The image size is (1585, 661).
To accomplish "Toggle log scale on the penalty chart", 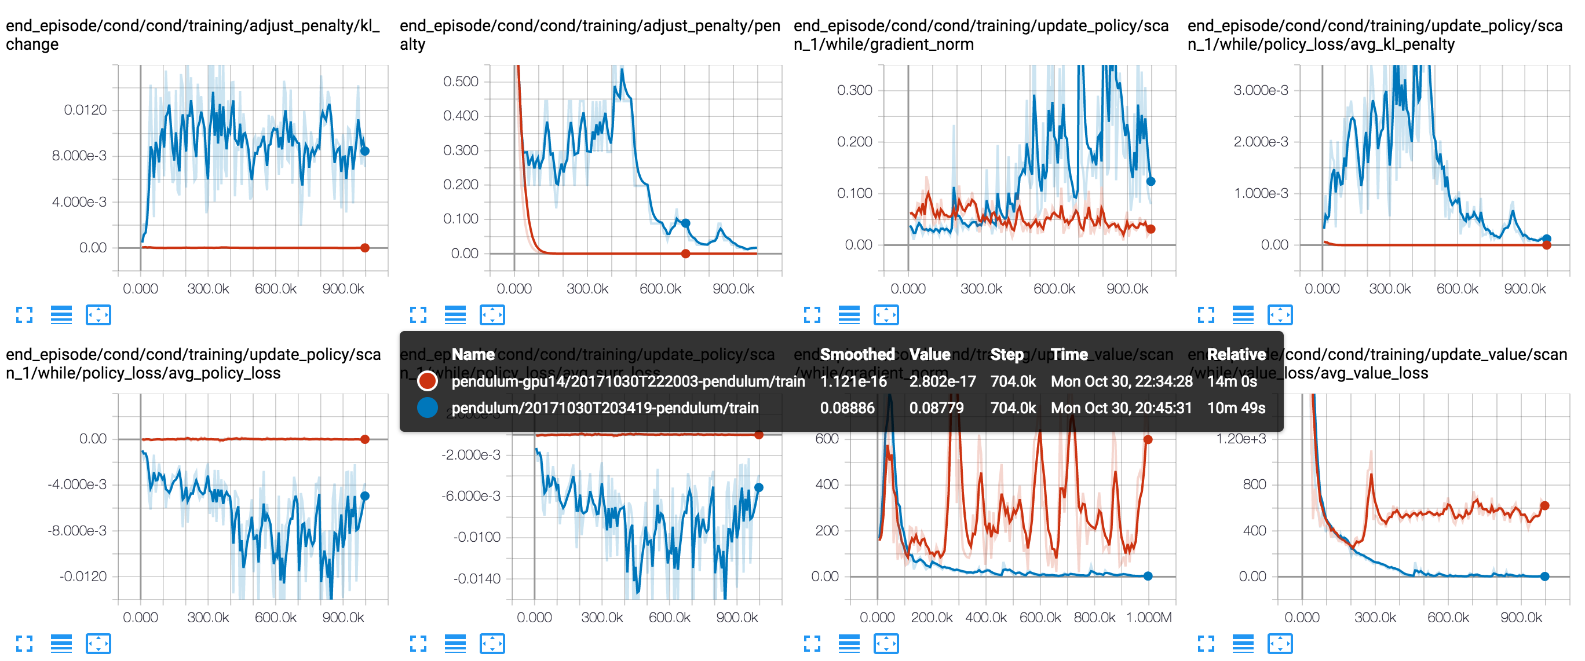I will (x=455, y=315).
